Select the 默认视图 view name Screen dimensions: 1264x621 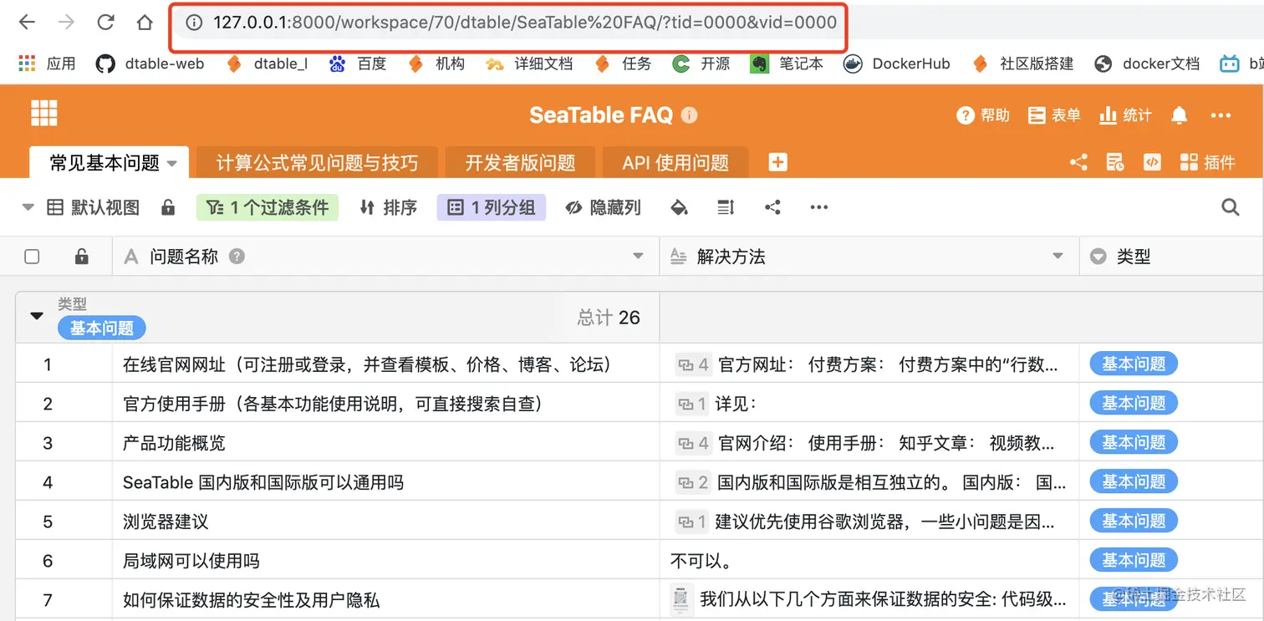105,207
